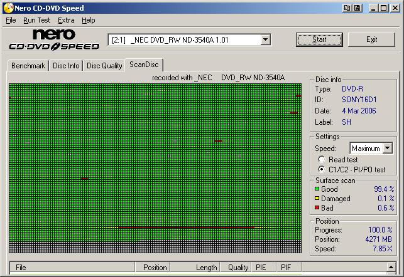Click the Bad percentage 0.6 %
This screenshot has height=277, width=404.
click(x=386, y=207)
